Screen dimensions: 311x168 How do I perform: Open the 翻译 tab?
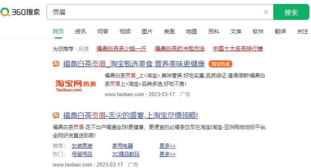(280, 31)
